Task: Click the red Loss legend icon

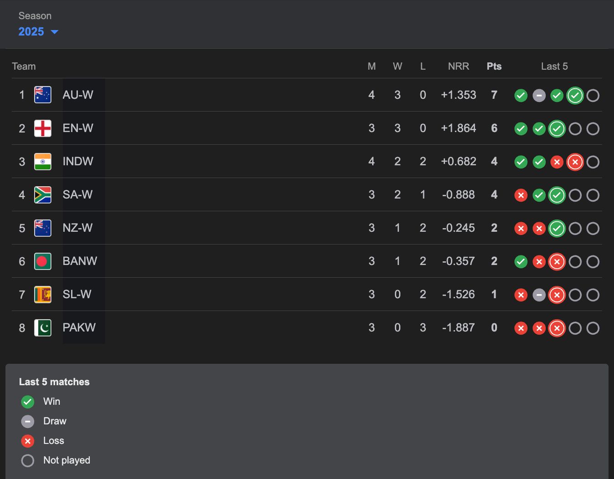Action: [x=28, y=441]
